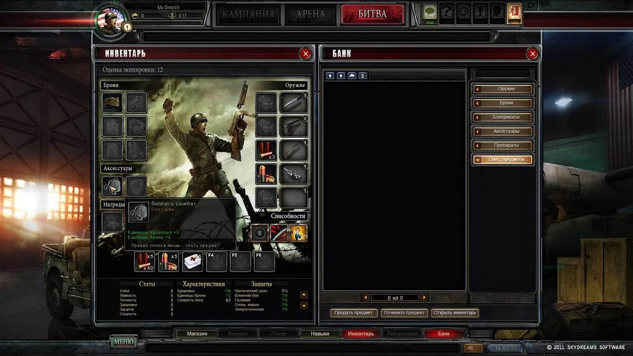Select the empty jacket armor slot

point(112,127)
